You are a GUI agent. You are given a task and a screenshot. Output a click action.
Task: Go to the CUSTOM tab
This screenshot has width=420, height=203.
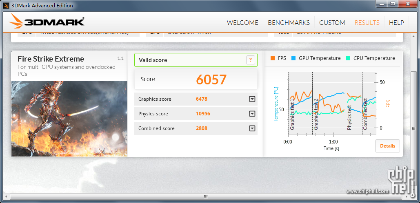(332, 23)
